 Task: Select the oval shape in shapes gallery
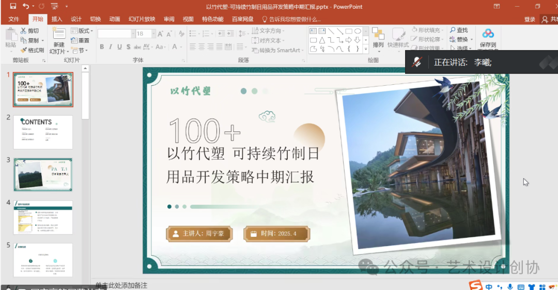[358, 32]
